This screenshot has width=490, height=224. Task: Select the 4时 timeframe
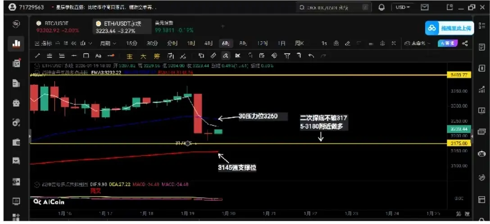(208, 44)
